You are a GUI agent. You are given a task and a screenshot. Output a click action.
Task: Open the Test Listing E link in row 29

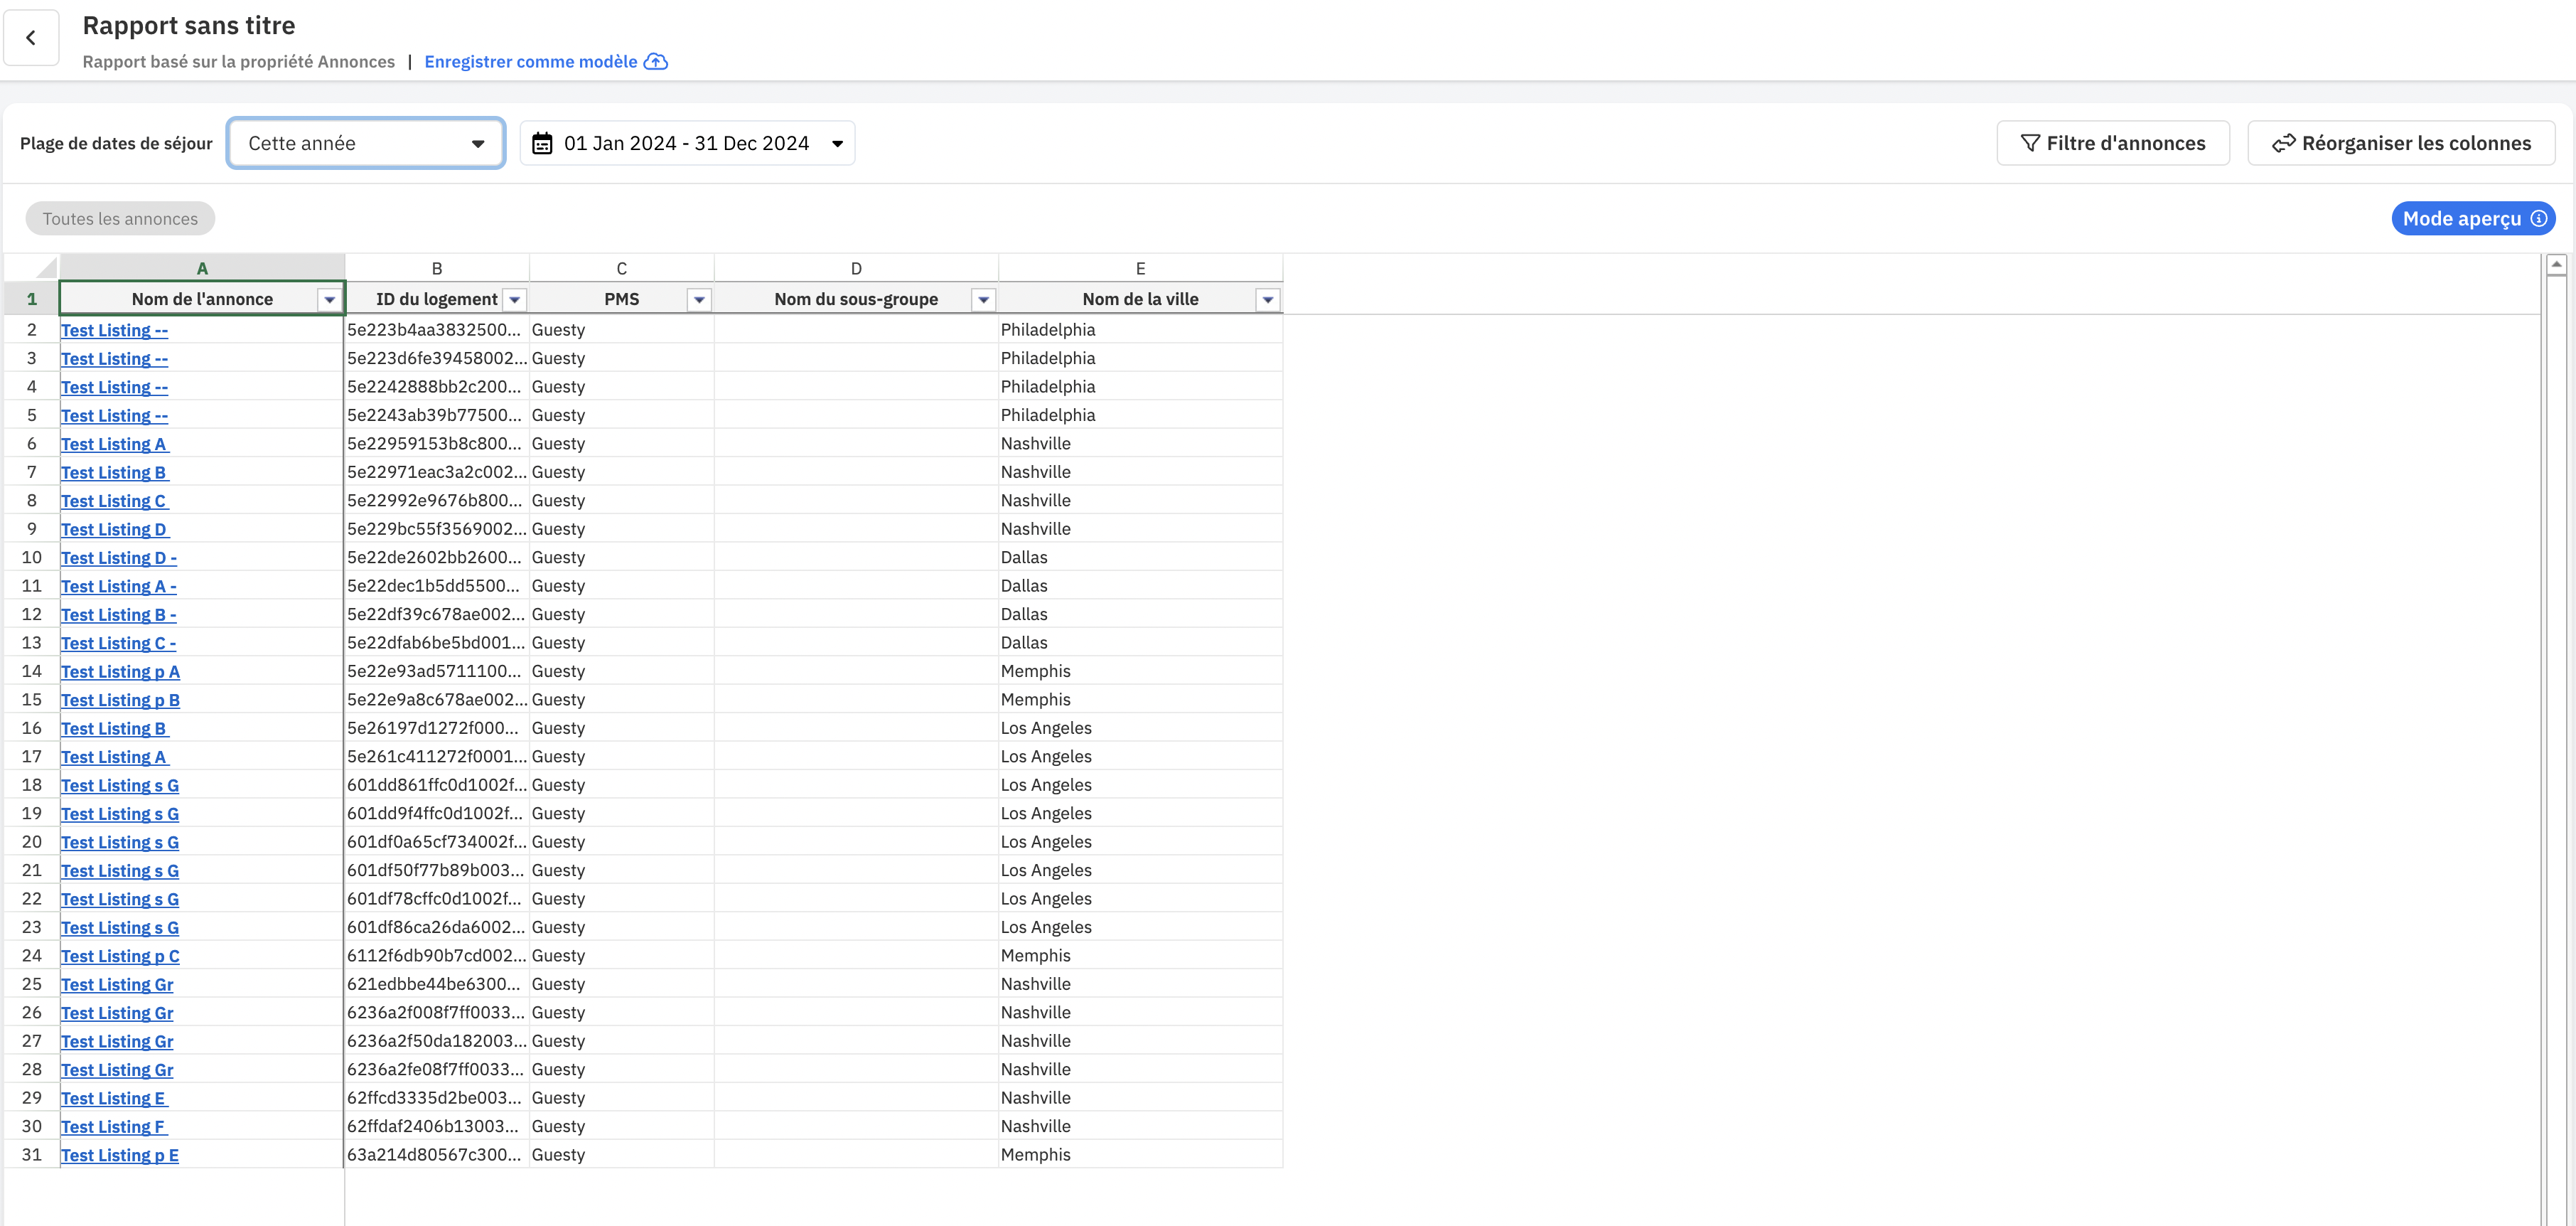pyautogui.click(x=114, y=1098)
